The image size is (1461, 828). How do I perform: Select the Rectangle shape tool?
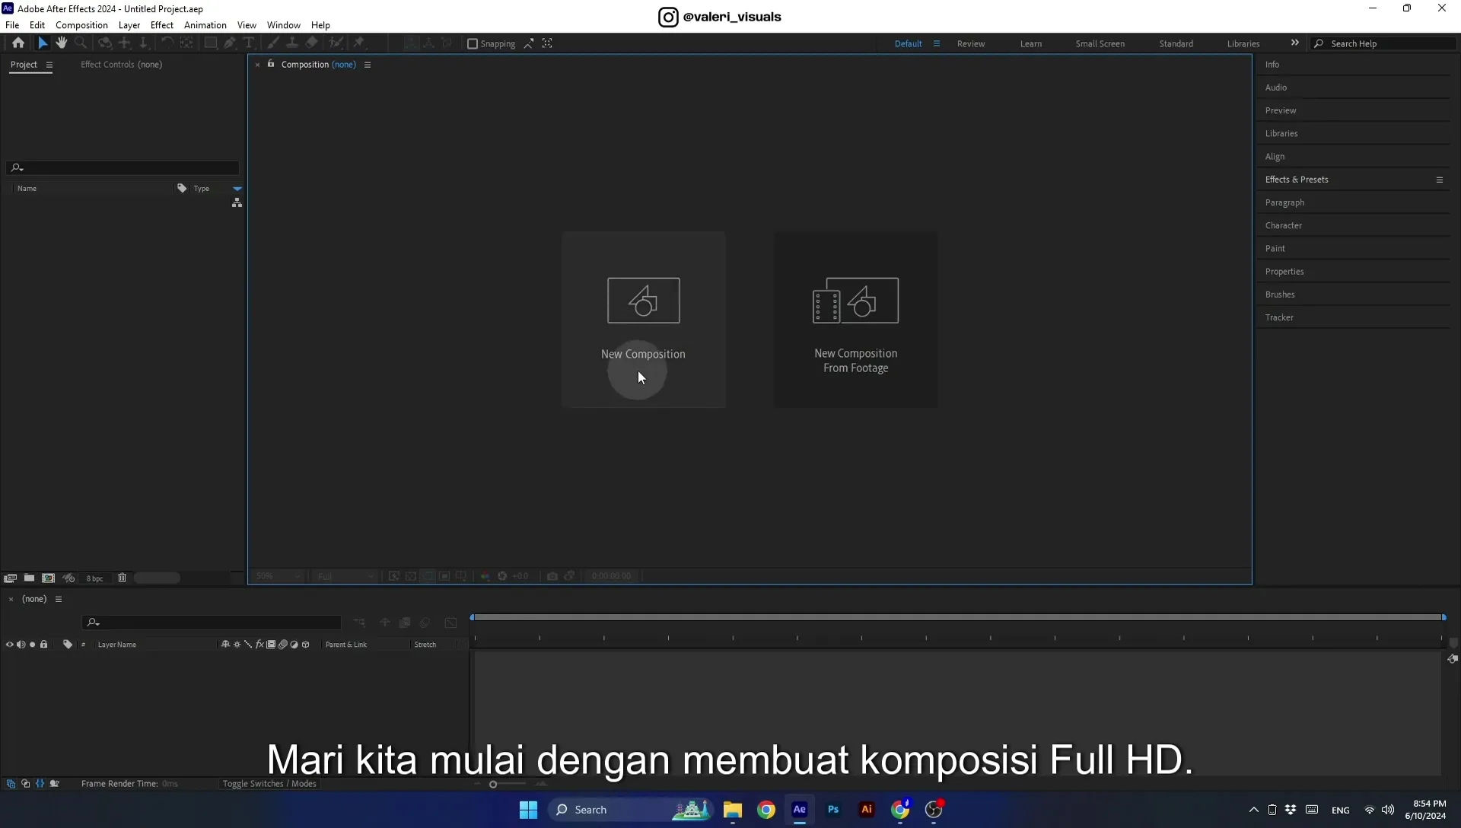(211, 43)
